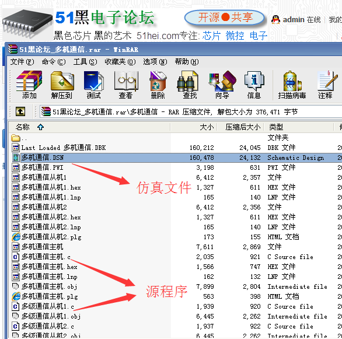Viewport: 342px width, 339px height.
Task: Open the 文件(F) menu
Action: coord(22,62)
